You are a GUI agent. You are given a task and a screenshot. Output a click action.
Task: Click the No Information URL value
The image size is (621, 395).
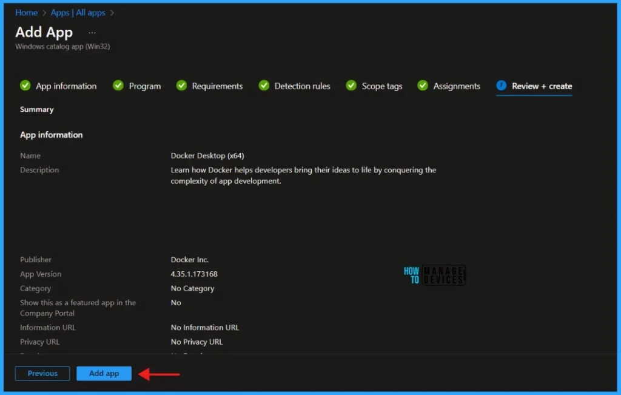tap(205, 328)
